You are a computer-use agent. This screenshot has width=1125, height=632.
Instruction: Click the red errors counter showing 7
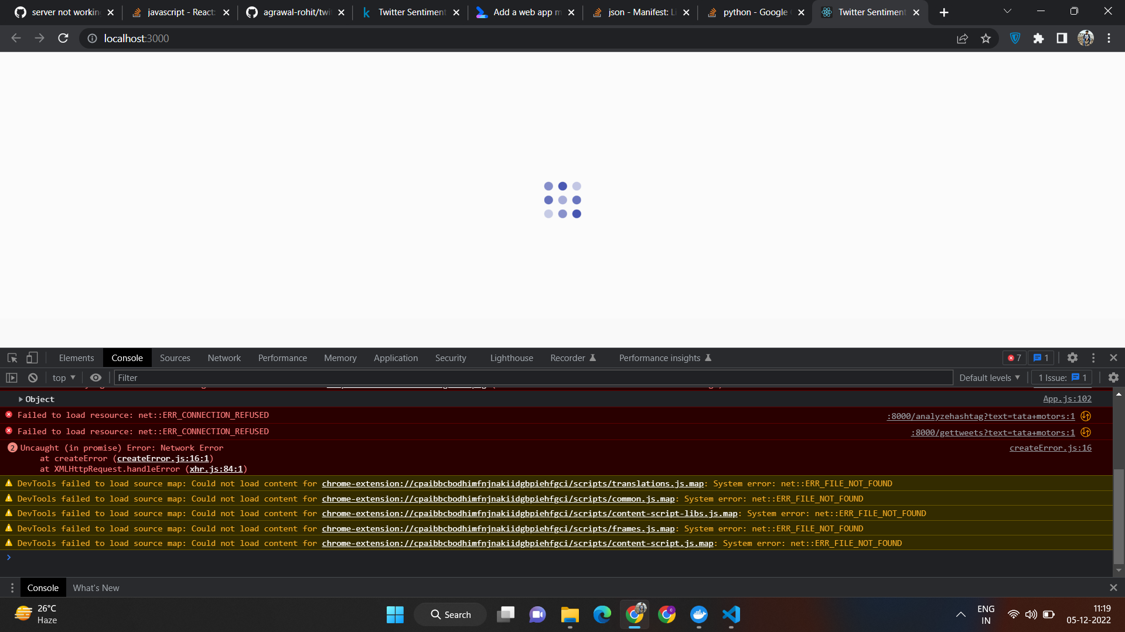1014,358
